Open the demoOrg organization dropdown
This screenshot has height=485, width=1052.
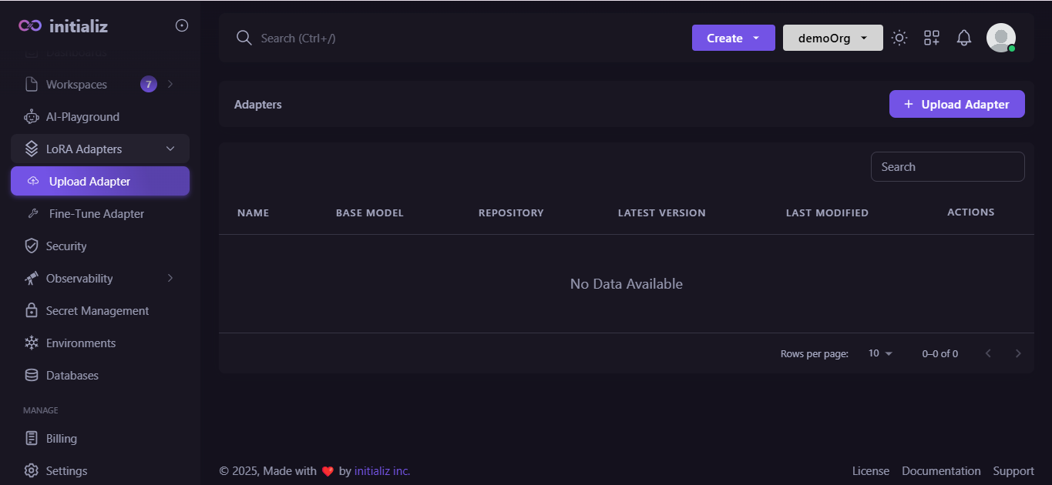[833, 38]
